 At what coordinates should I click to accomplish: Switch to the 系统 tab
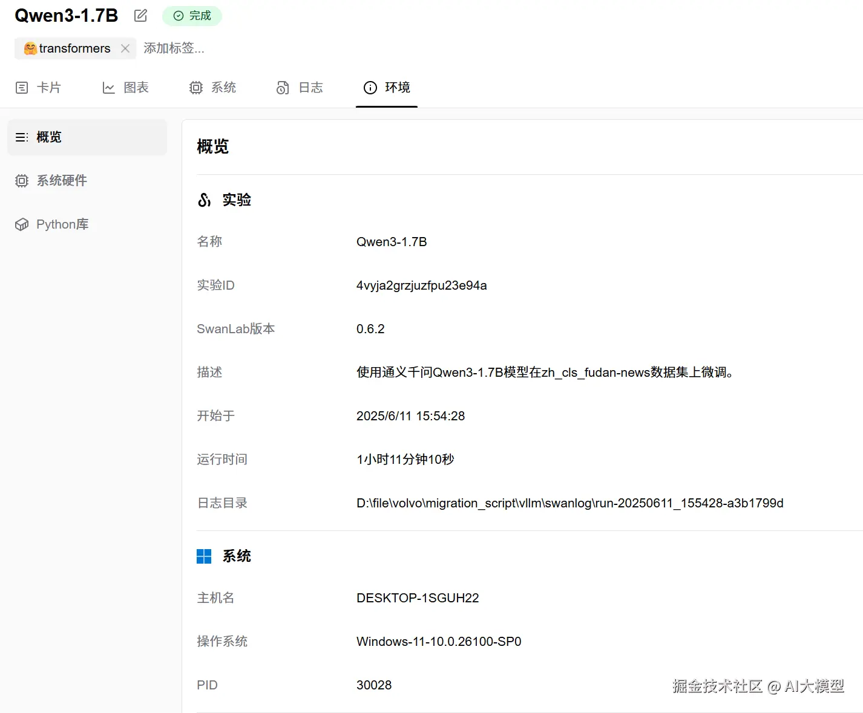point(212,88)
